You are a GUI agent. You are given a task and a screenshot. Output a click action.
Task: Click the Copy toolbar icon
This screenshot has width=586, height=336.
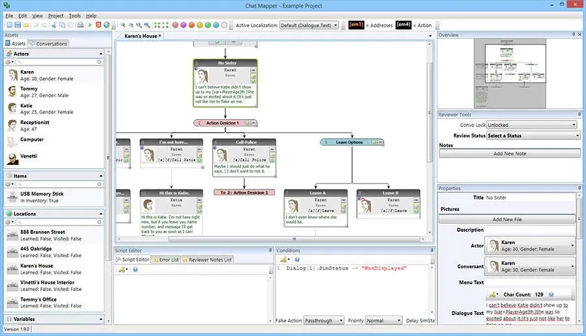[x=62, y=25]
